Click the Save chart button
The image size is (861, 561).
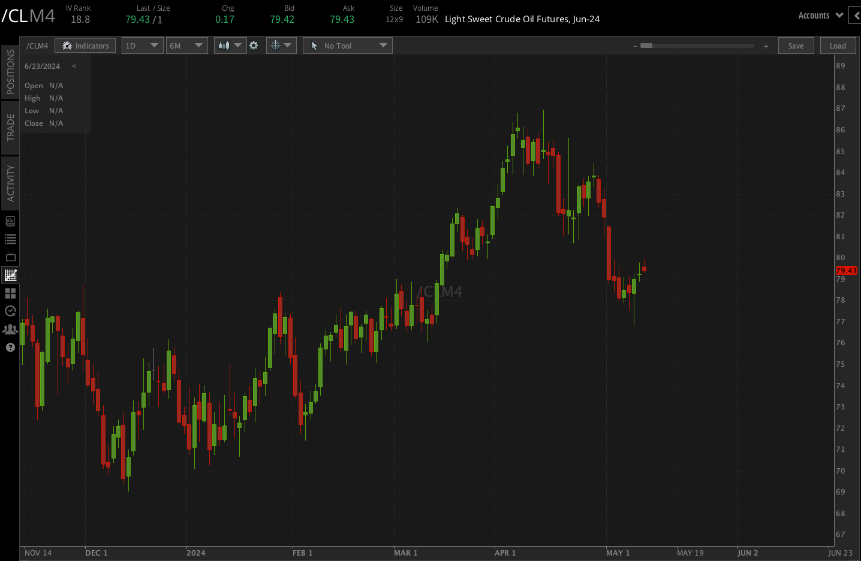(x=796, y=45)
